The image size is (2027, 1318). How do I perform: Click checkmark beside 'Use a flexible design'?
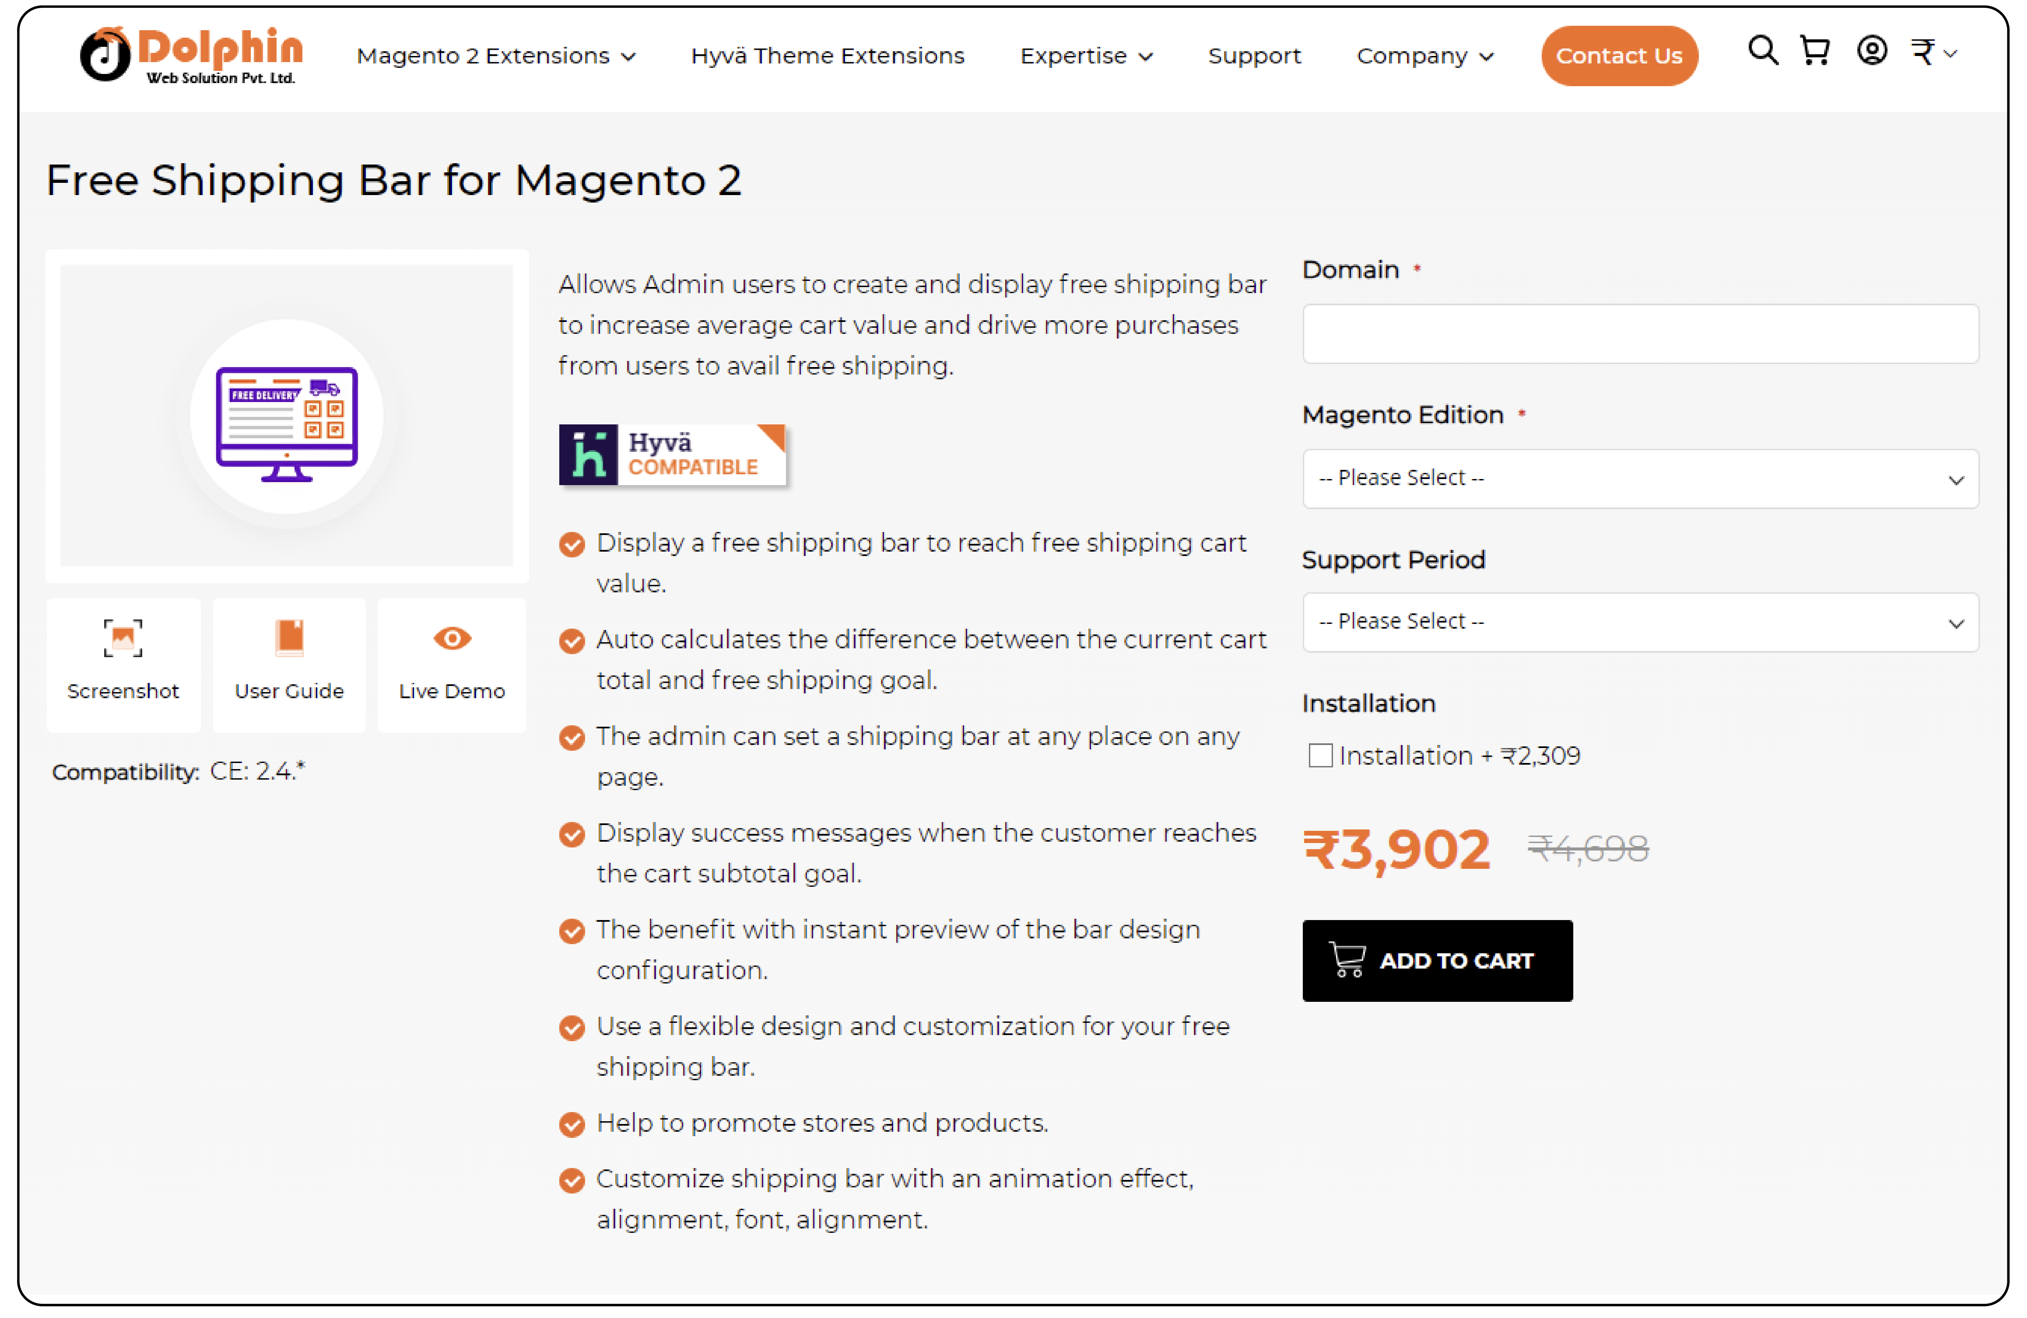pos(571,1028)
